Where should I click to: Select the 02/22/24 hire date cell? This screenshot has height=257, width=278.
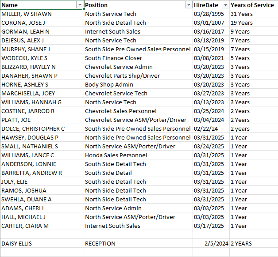(205, 128)
